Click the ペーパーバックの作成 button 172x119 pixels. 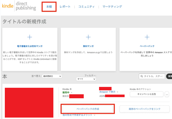(x=88, y=109)
